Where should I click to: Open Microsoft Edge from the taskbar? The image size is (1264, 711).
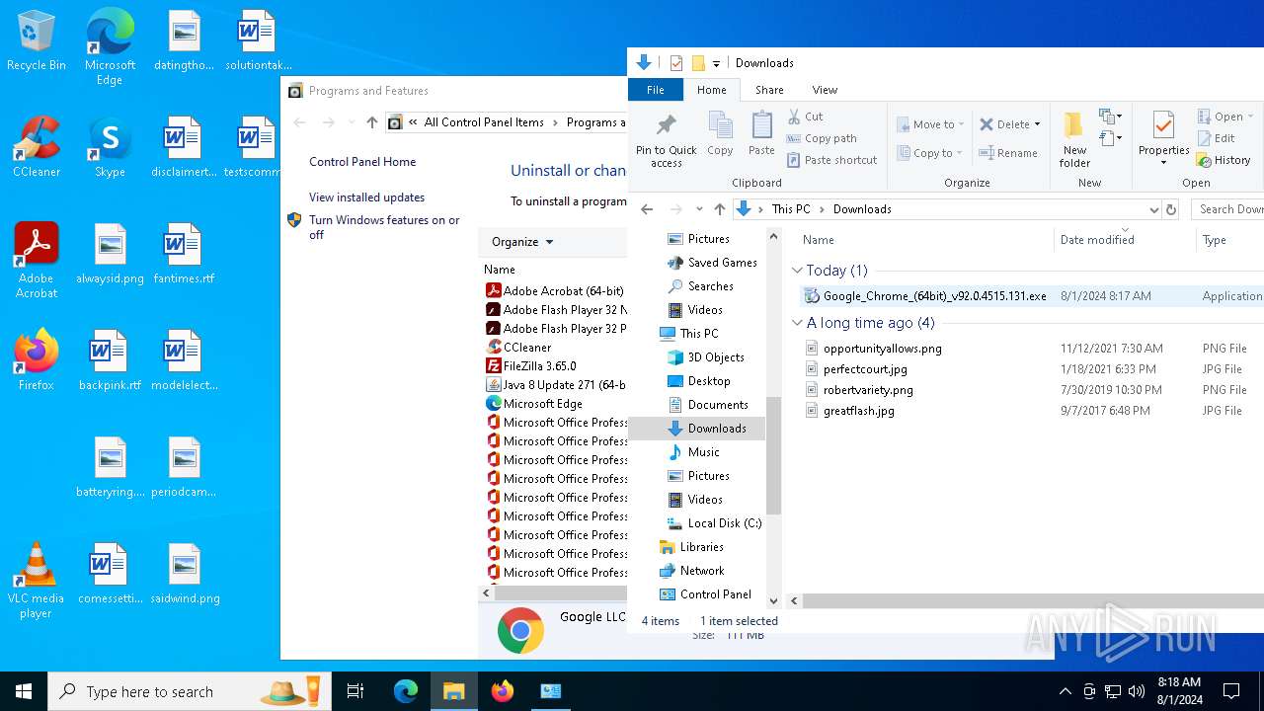(x=406, y=691)
